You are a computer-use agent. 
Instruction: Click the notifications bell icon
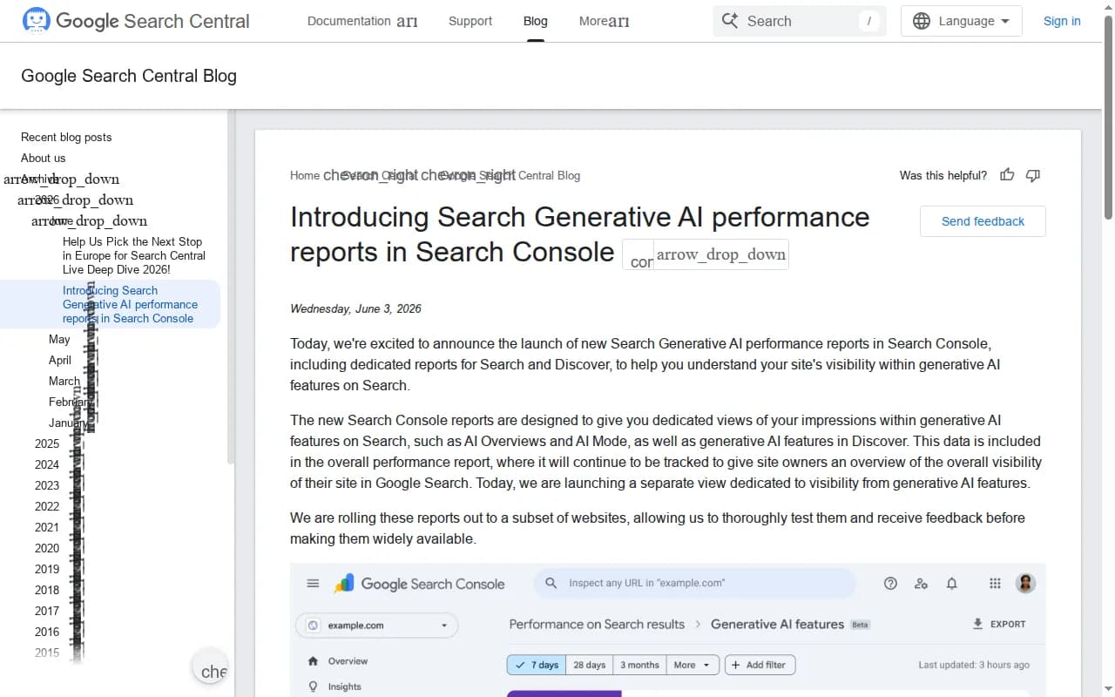pyautogui.click(x=952, y=584)
